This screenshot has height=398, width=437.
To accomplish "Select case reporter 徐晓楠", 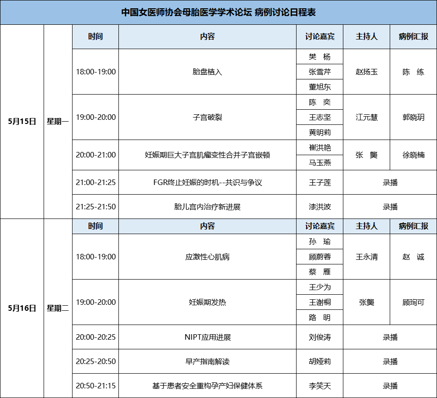I will tap(413, 155).
